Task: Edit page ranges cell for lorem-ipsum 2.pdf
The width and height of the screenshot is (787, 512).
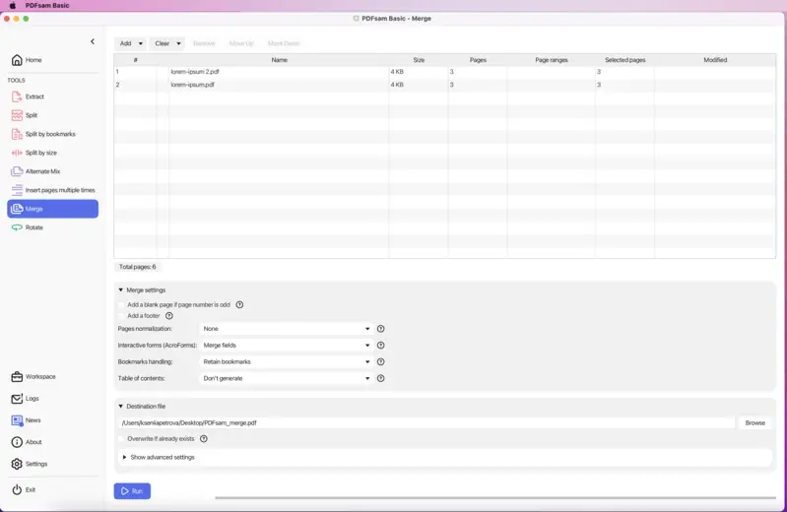Action: [x=552, y=72]
